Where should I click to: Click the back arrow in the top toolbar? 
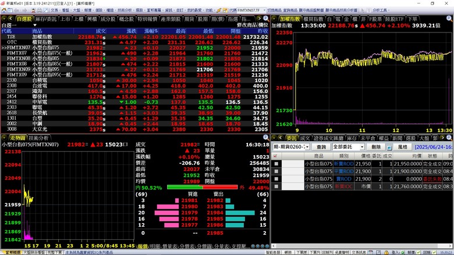pyautogui.click(x=17, y=10)
